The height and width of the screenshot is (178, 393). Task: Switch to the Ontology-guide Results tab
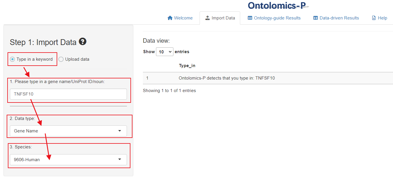coord(274,18)
